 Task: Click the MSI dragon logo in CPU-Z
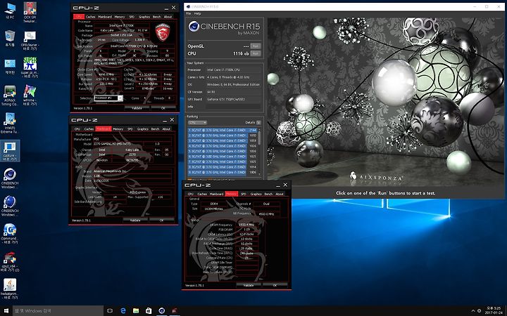pos(163,32)
